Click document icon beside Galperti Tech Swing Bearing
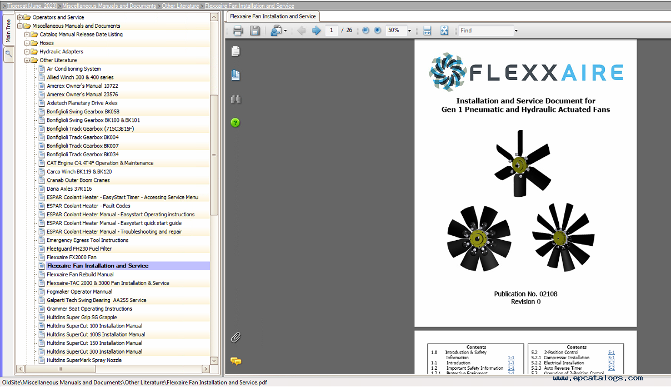The image size is (671, 387). coord(42,300)
